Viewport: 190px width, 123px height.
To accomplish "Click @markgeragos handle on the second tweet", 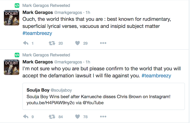I will click(68, 62).
